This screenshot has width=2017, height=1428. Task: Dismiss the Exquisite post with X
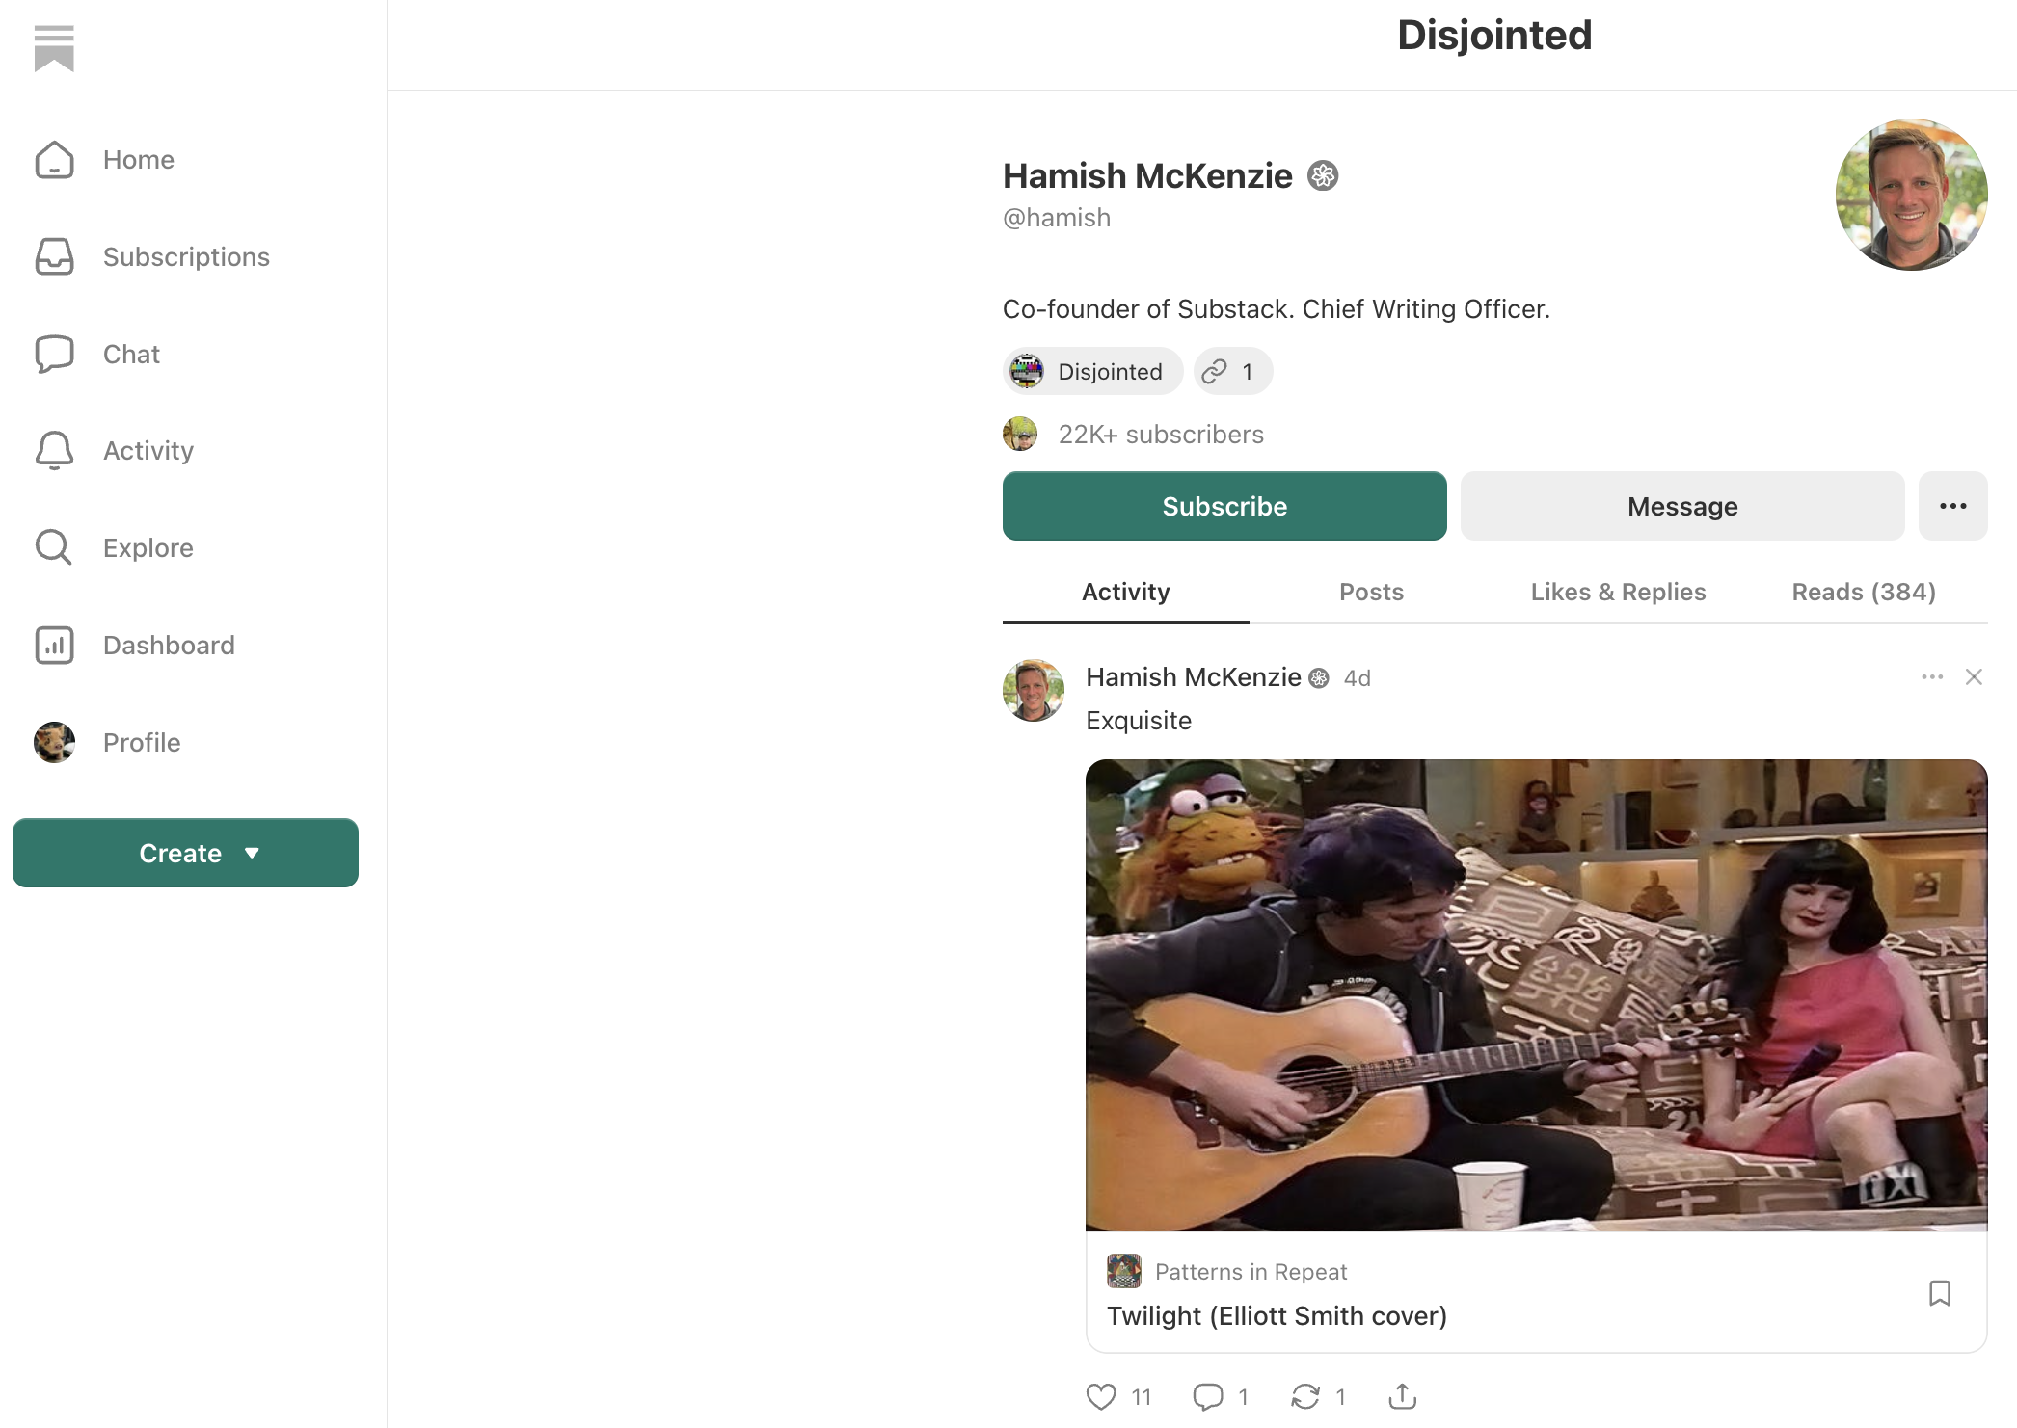[1974, 677]
